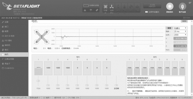Viewport: 193px width, 99px height.
Task: Open the PID 调校 tab in sidebar
Action: tap(14, 40)
